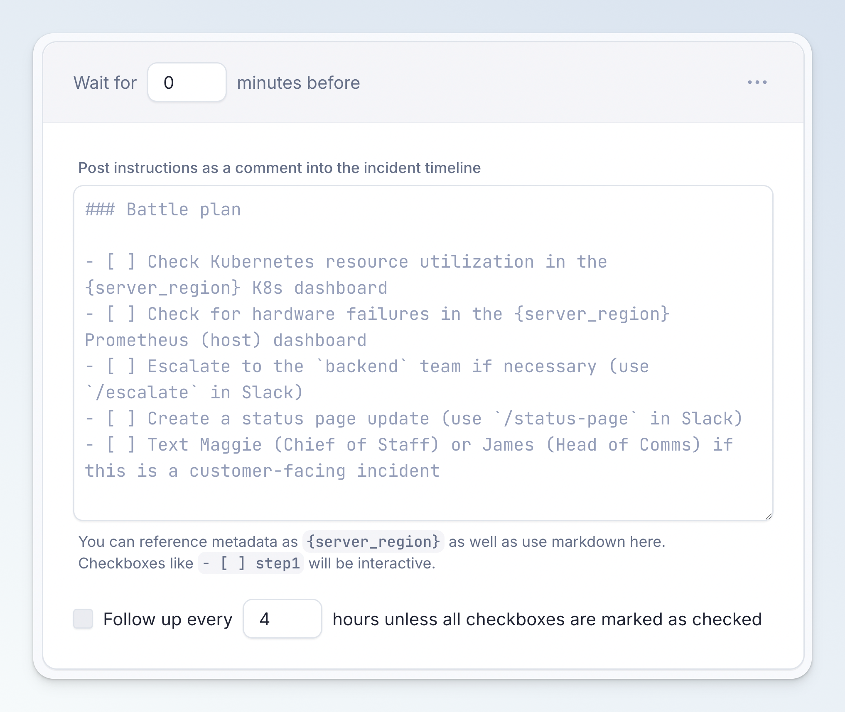Place cursor on the Battle plan heading
The width and height of the screenshot is (845, 712).
163,210
